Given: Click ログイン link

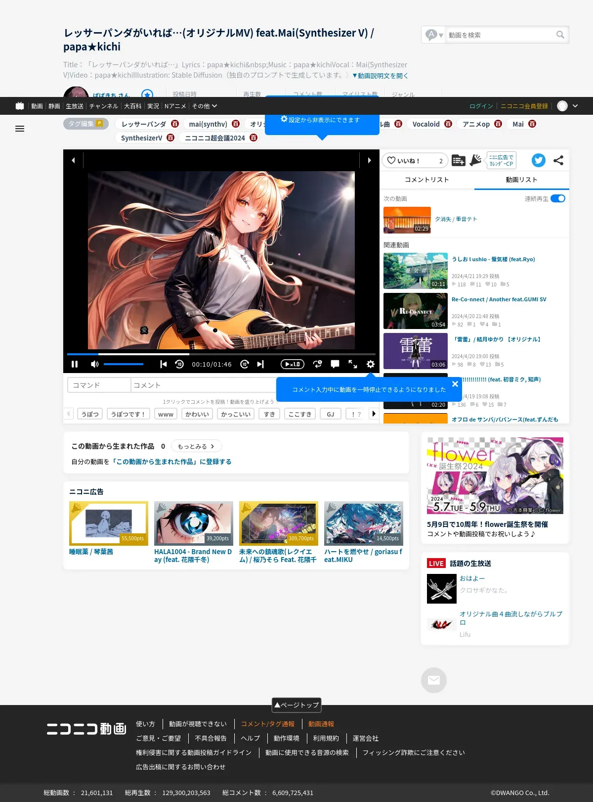Looking at the screenshot, I should tap(481, 106).
